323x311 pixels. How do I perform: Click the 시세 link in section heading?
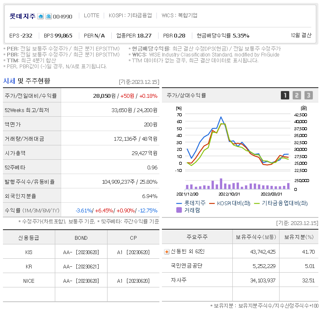tap(9, 81)
